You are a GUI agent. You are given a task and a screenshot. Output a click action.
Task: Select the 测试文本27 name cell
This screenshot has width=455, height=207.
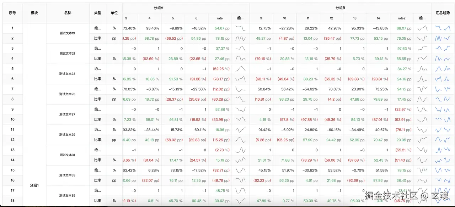(68, 114)
